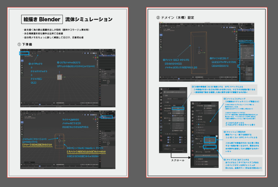Open Modifiers wrench tab in left fluid panel
This screenshot has width=278, height=187.
(x=161, y=120)
